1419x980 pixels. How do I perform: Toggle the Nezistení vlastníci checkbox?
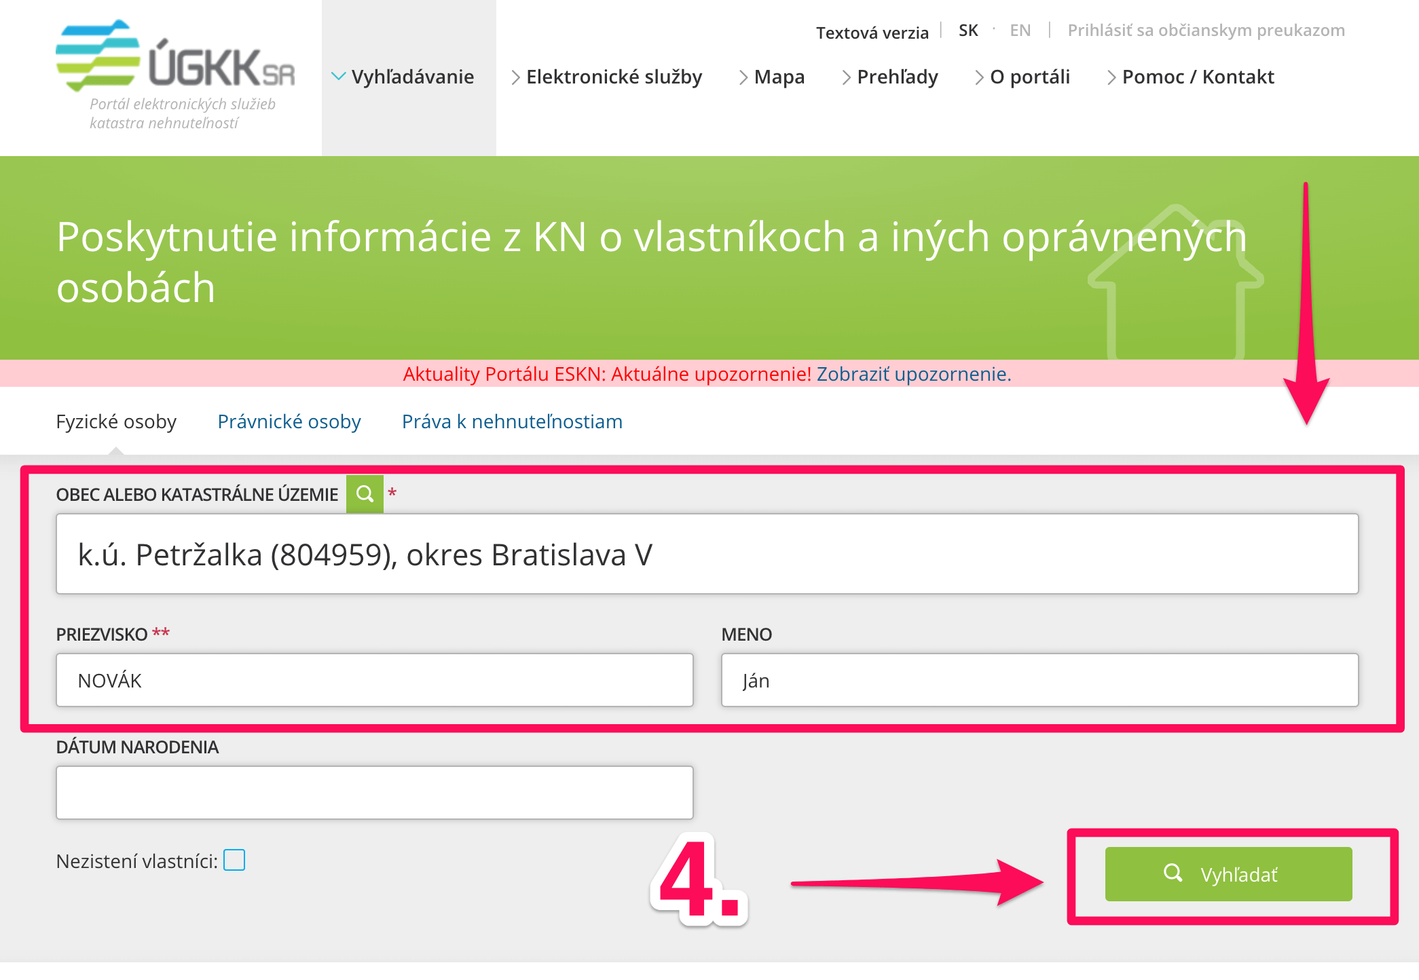pos(234,860)
